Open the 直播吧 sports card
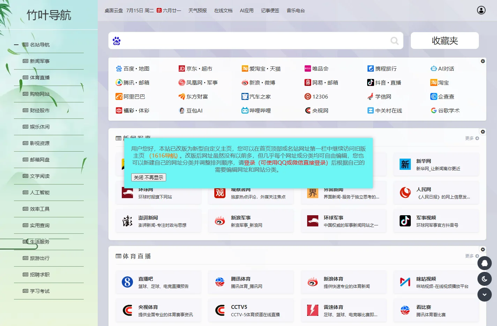This screenshot has width=497, height=326. coord(158,282)
